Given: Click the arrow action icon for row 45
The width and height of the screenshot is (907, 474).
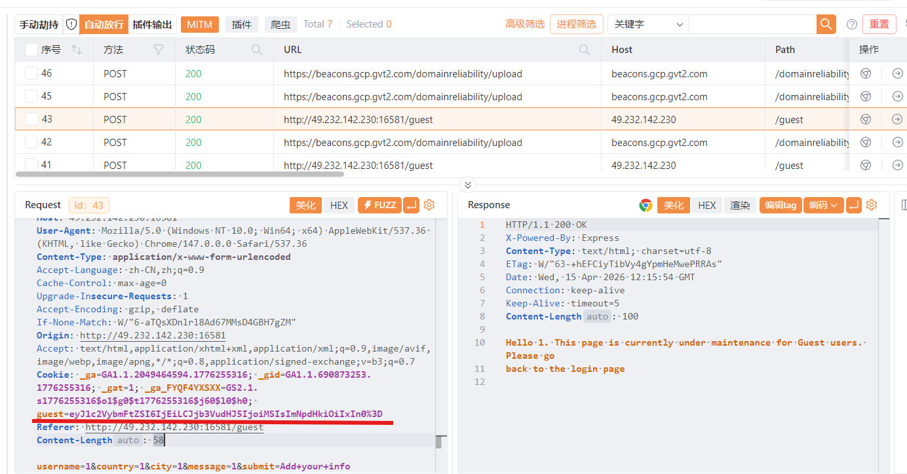Looking at the screenshot, I should coord(897,96).
